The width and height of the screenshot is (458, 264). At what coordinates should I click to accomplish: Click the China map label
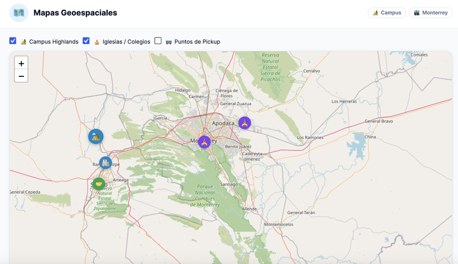coord(370,137)
